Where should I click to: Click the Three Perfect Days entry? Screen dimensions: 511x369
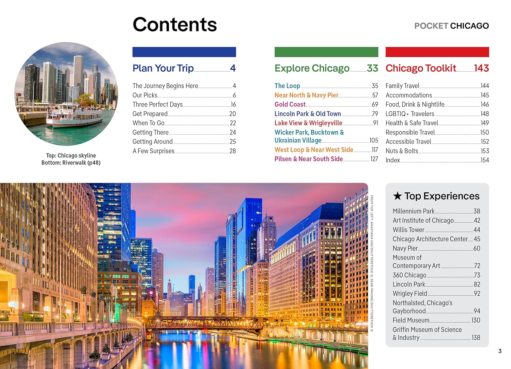point(157,104)
